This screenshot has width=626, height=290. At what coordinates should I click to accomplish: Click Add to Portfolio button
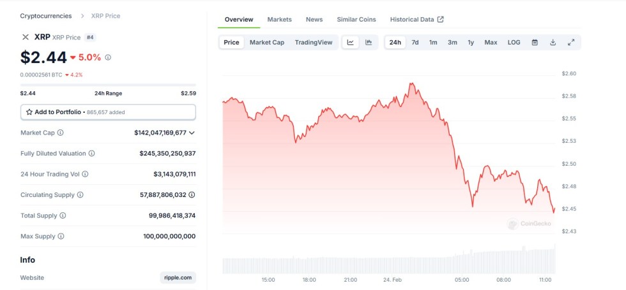tap(108, 112)
